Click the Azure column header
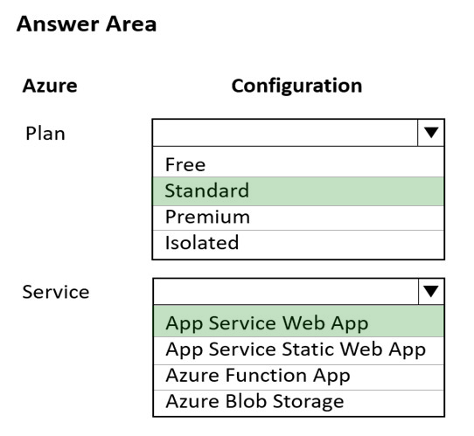474x436 pixels. pyautogui.click(x=50, y=86)
